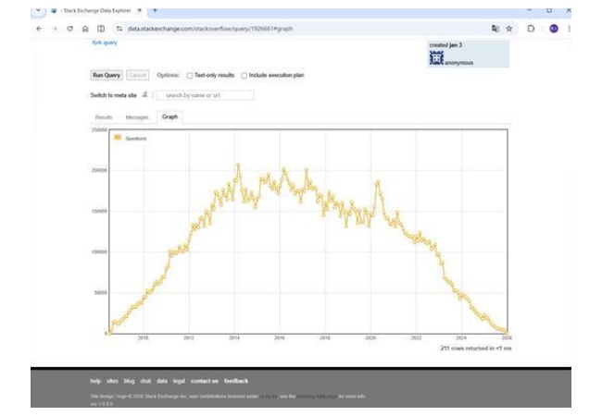Screen dimensions: 602x416
Task: Click the browser forward arrow
Action: pyautogui.click(x=54, y=29)
